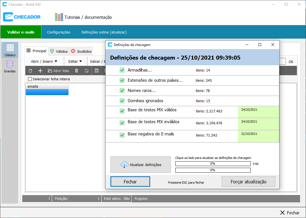Image resolution: width=306 pixels, height=218 pixels.
Task: Open the Configurações tab
Action: (x=59, y=32)
